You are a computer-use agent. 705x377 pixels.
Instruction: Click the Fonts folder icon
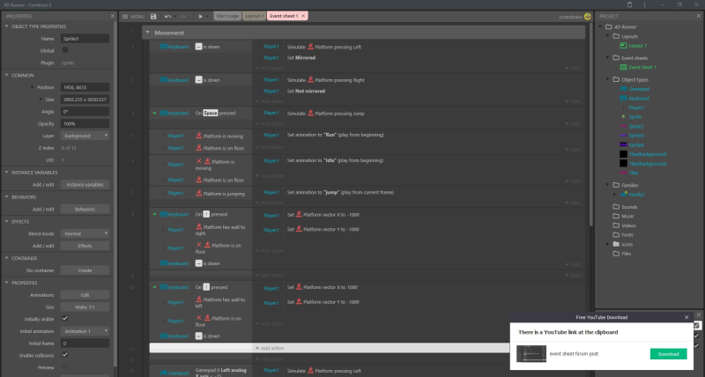click(x=616, y=235)
